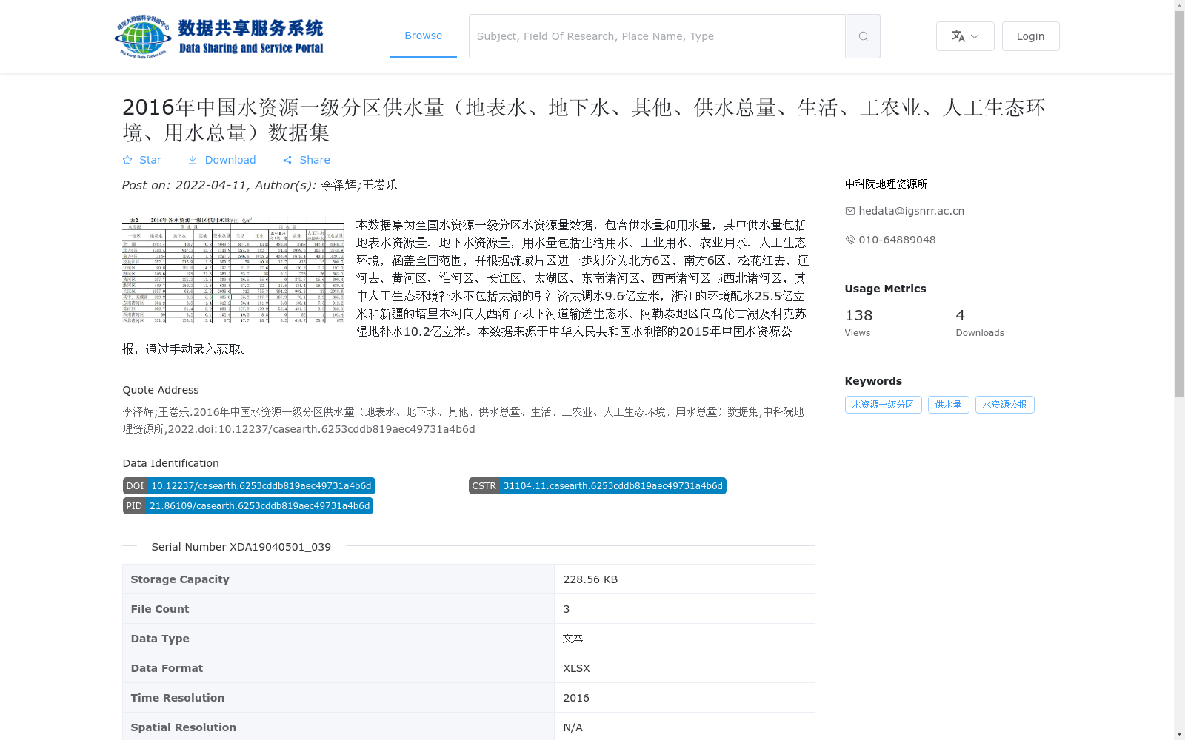Select the keyword tag 水资源一级分区
Screen dimensions: 1185x740
point(883,405)
